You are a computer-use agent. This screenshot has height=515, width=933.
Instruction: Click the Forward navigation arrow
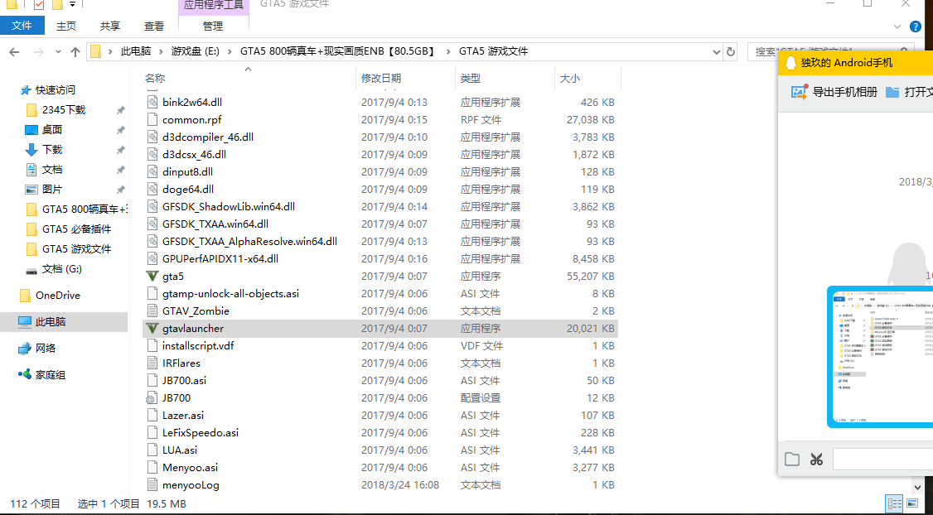[39, 51]
